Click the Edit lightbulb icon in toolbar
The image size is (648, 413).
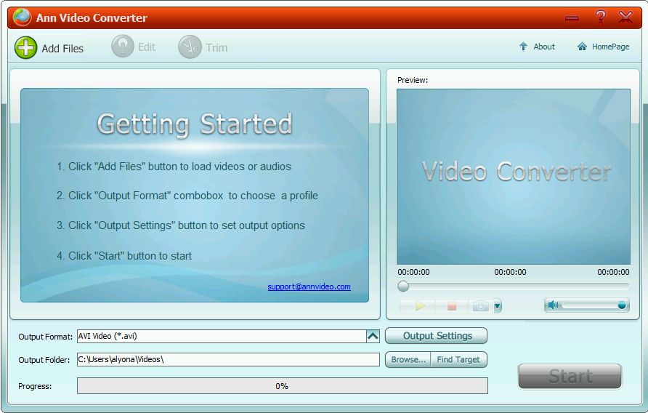point(123,47)
